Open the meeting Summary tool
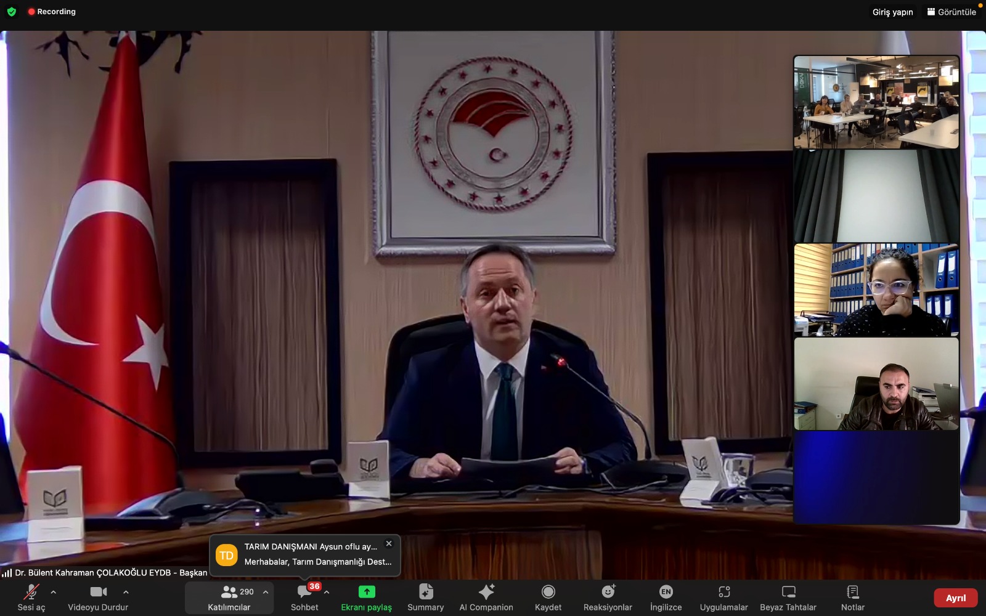 pyautogui.click(x=425, y=598)
